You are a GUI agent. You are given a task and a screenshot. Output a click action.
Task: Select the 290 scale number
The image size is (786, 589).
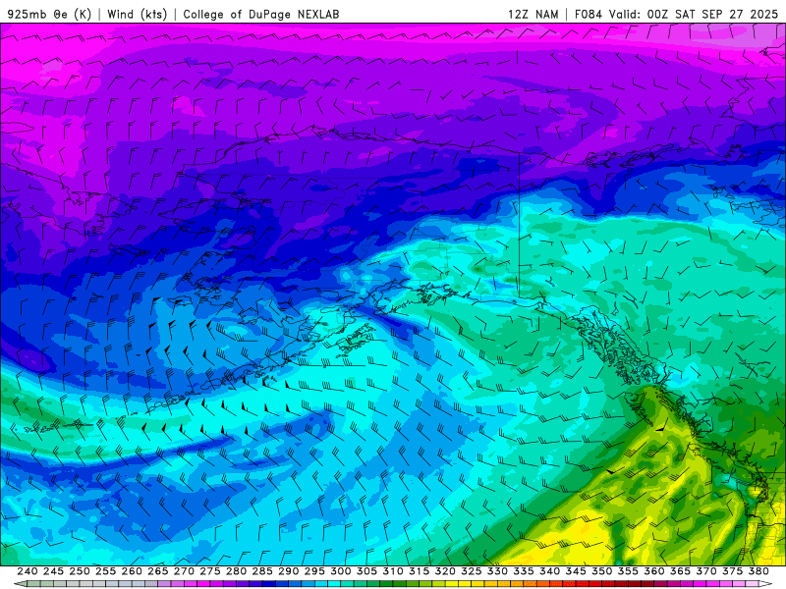(x=288, y=571)
